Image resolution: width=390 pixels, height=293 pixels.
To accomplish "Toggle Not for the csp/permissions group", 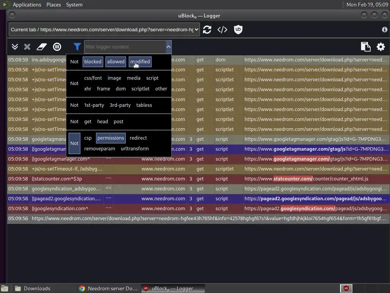I will pyautogui.click(x=74, y=143).
